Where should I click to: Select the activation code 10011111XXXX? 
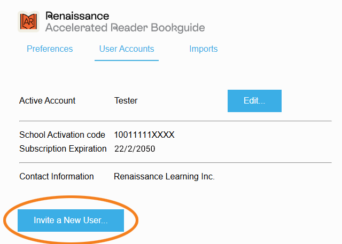[x=144, y=135]
